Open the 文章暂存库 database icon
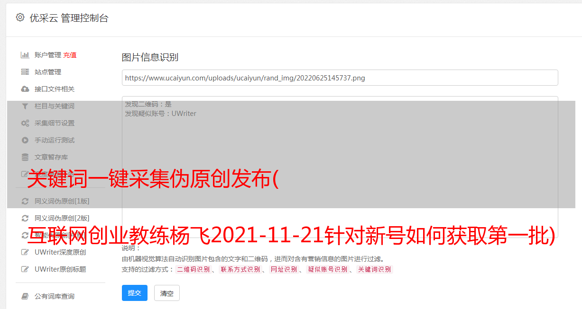 click(x=25, y=157)
